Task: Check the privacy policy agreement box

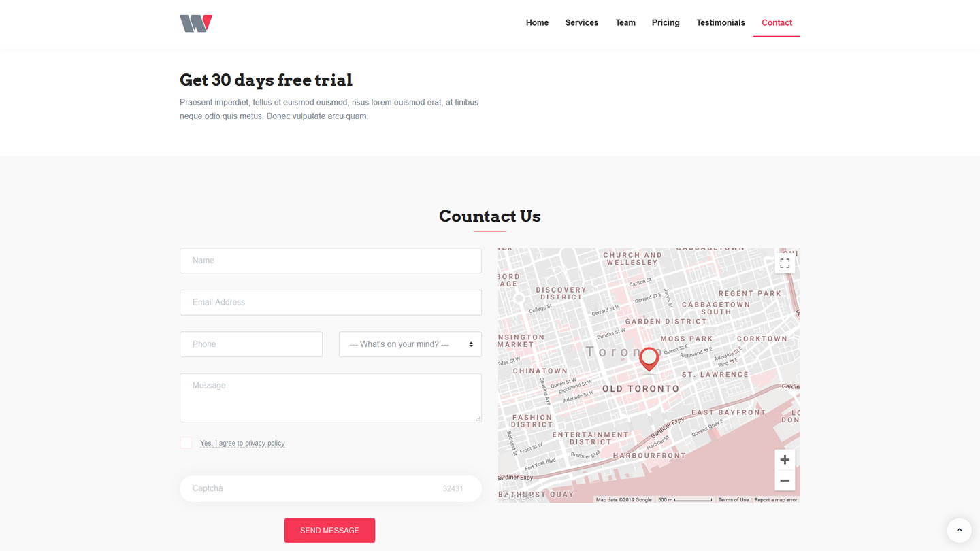Action: tap(186, 443)
